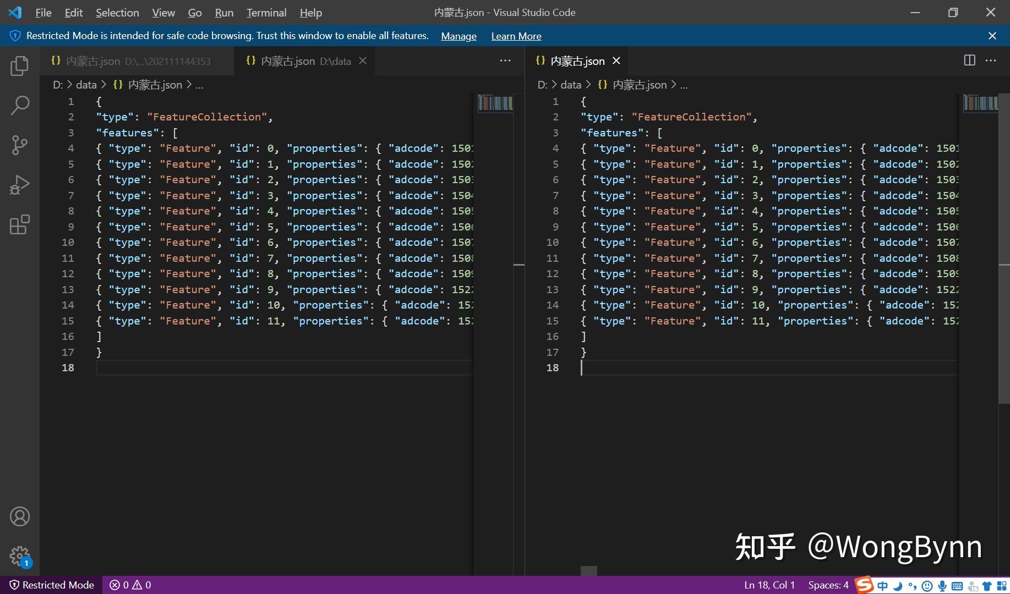
Task: Click horizontal scrollbar thumb of right editor
Action: click(x=588, y=571)
